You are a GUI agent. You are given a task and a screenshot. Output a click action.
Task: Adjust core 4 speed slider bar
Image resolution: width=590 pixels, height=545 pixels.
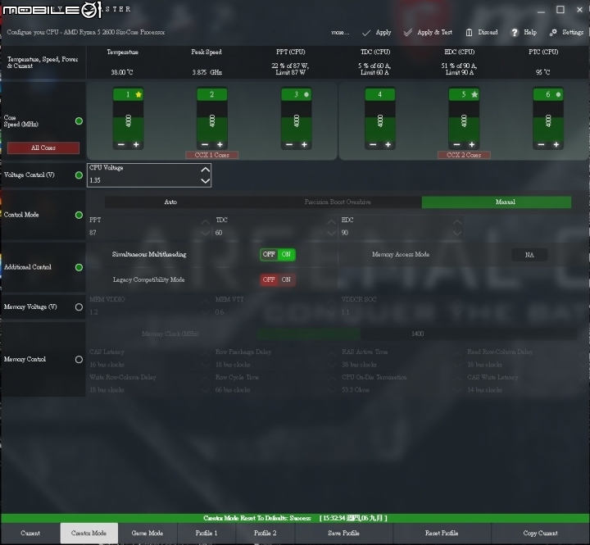(380, 120)
